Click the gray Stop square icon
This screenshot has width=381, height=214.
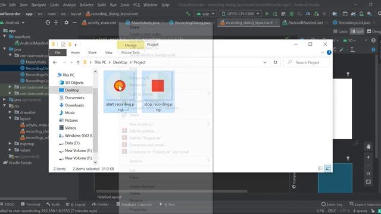click(324, 14)
